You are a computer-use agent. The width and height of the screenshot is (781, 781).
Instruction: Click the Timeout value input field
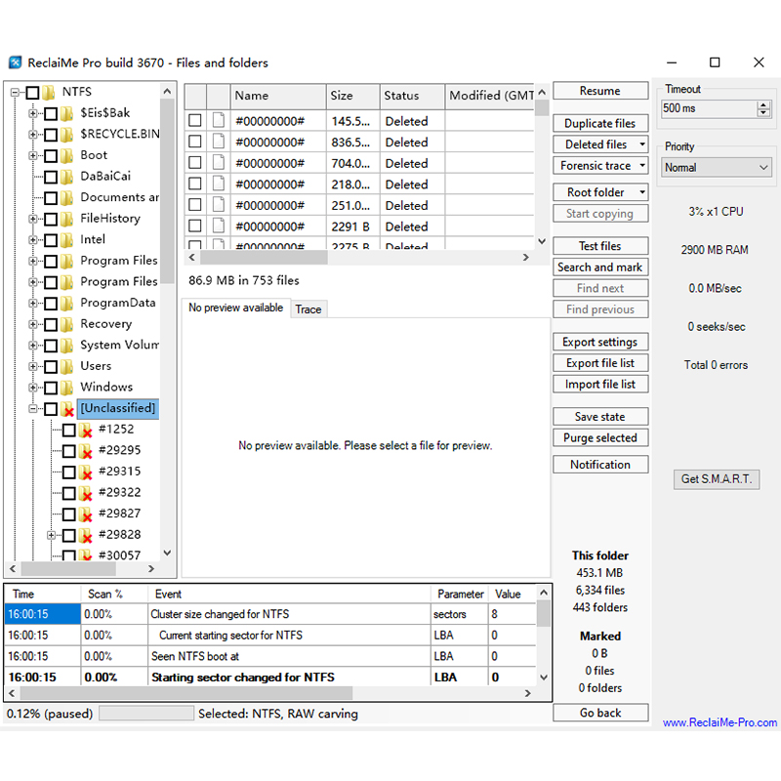click(x=709, y=108)
